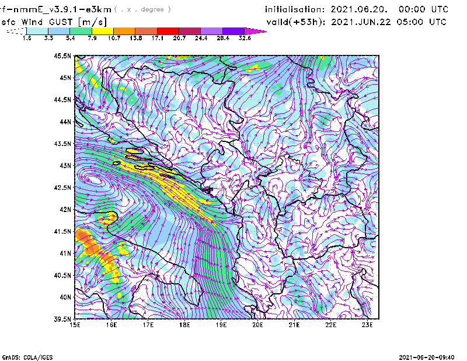Screen dimensions: 467x361
Task: Click the 45N latitude label
Action: (65, 78)
